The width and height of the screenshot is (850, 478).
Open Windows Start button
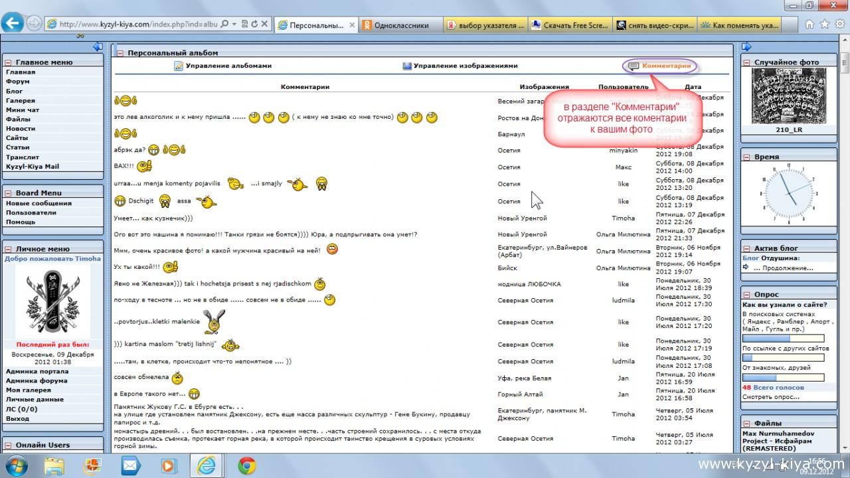tap(15, 465)
